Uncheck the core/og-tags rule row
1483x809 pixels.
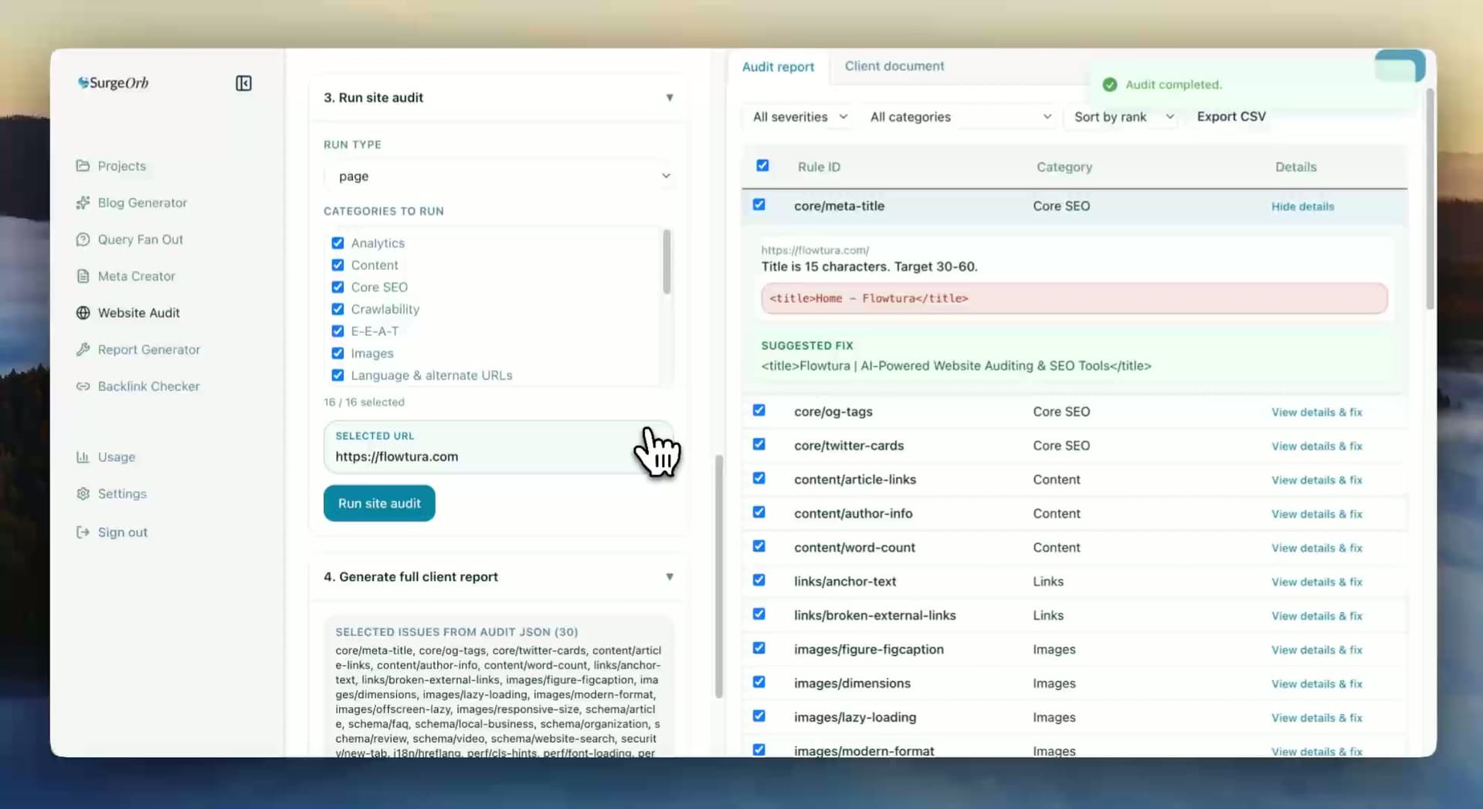[x=759, y=410]
